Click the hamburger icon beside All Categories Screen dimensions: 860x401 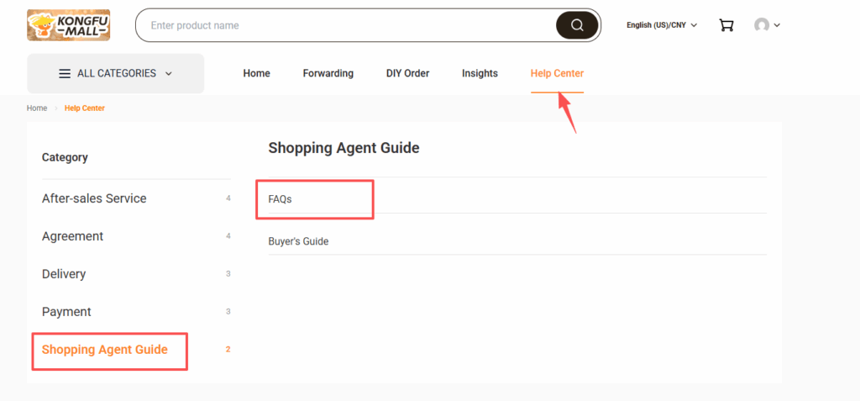[x=65, y=74]
